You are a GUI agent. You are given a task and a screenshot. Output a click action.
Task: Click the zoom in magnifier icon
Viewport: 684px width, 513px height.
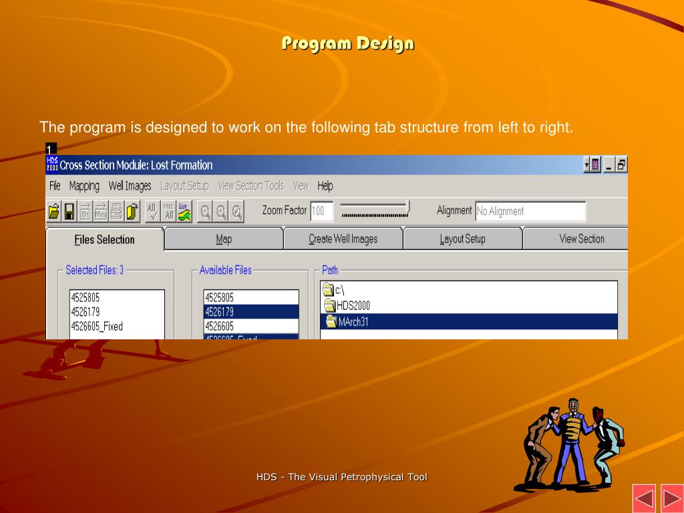click(220, 212)
